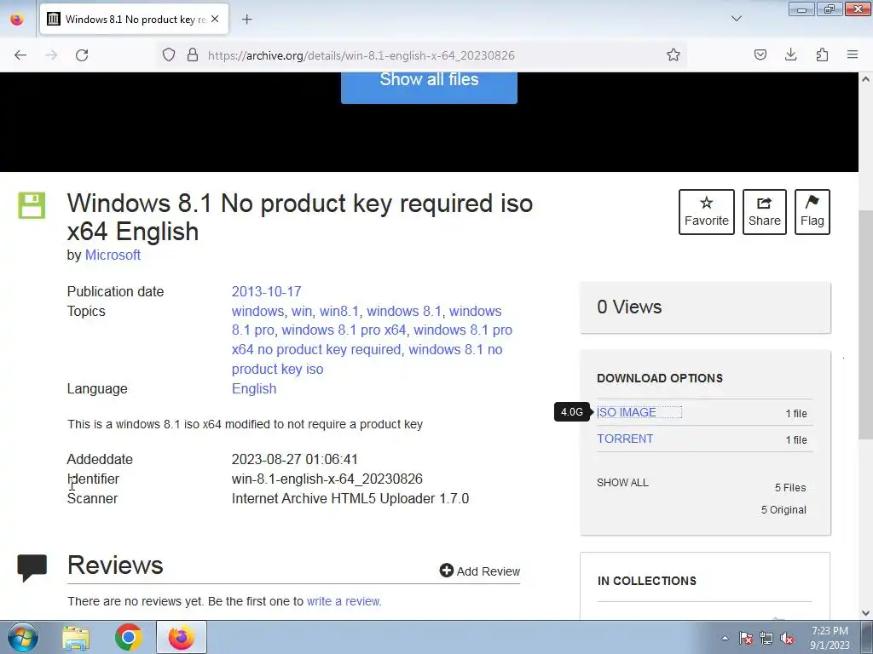Download the ISO IMAGE option
This screenshot has width=873, height=654.
pos(627,413)
